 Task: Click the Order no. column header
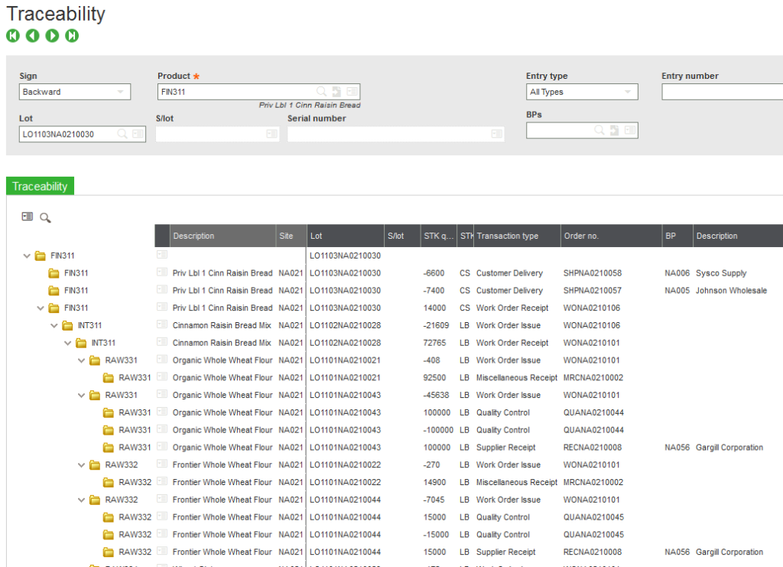[x=581, y=236]
